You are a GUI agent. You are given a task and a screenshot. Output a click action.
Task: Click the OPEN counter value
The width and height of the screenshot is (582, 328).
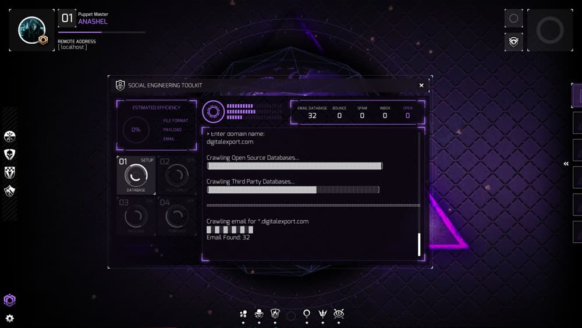tap(407, 115)
